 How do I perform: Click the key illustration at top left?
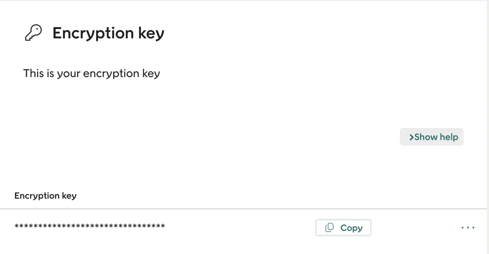pos(33,33)
